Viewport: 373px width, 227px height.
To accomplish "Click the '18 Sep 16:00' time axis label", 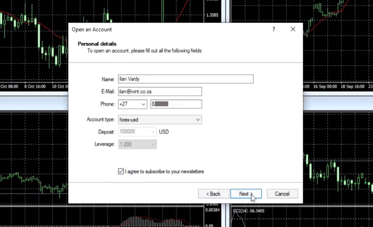I will point(352,87).
